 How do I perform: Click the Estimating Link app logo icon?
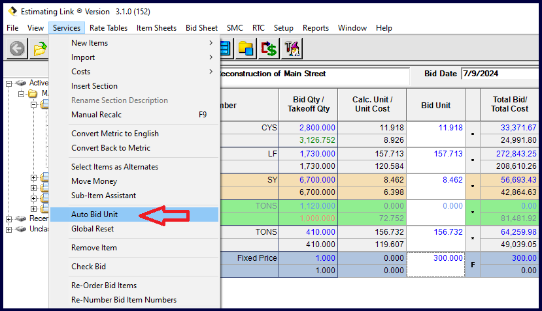point(13,12)
